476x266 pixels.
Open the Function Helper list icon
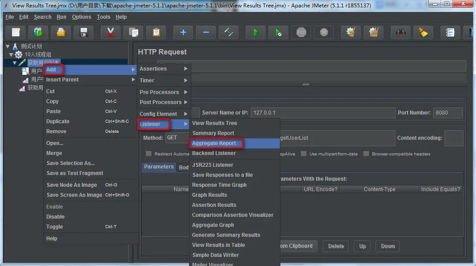click(450, 32)
